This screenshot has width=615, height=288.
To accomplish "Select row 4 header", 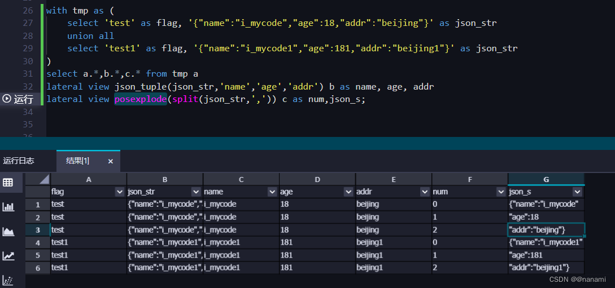I will point(38,242).
